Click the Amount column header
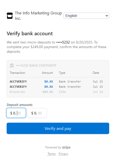The height and width of the screenshot is (161, 123). pos(47,73)
